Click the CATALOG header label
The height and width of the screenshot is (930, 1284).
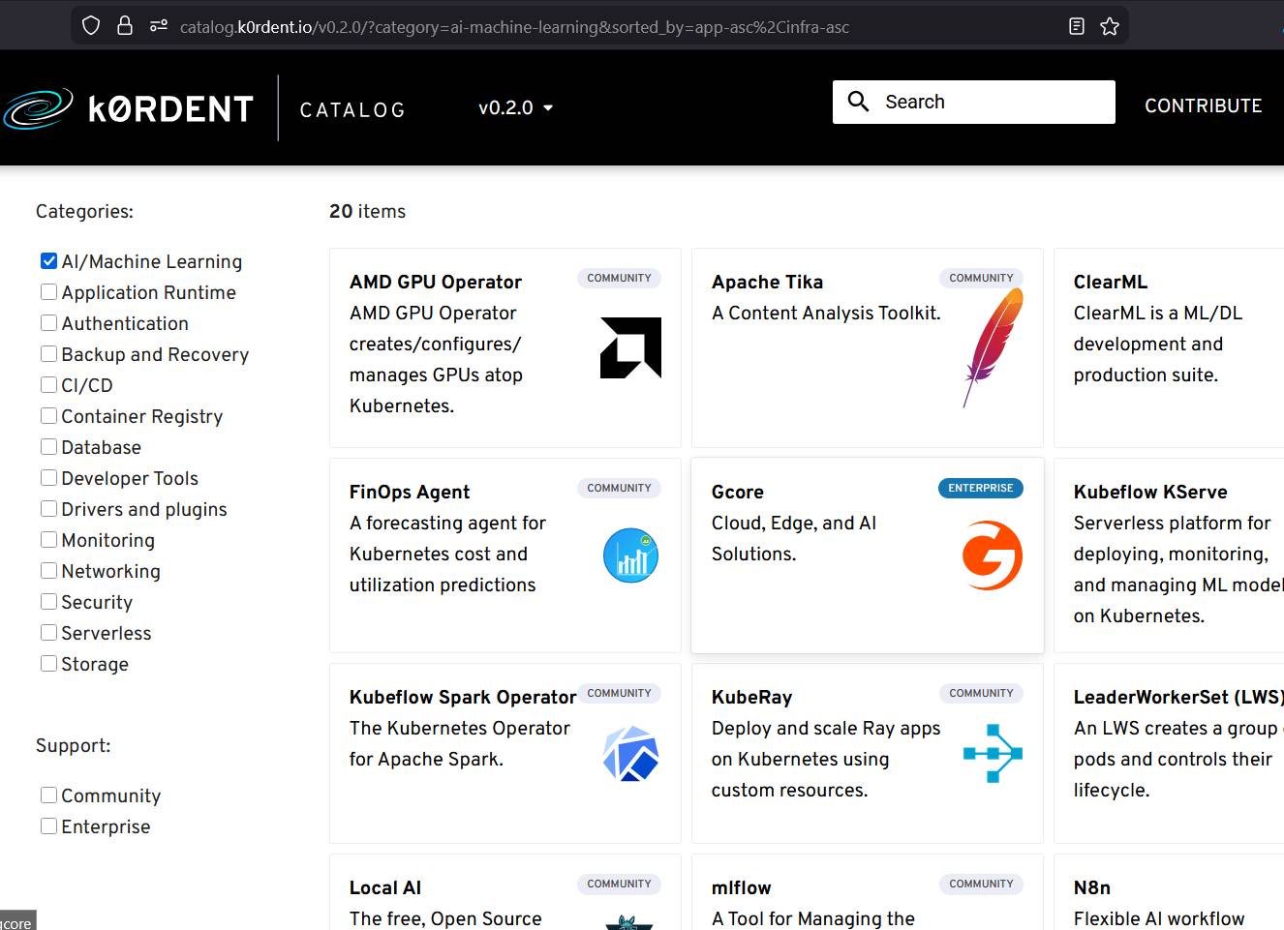352,109
